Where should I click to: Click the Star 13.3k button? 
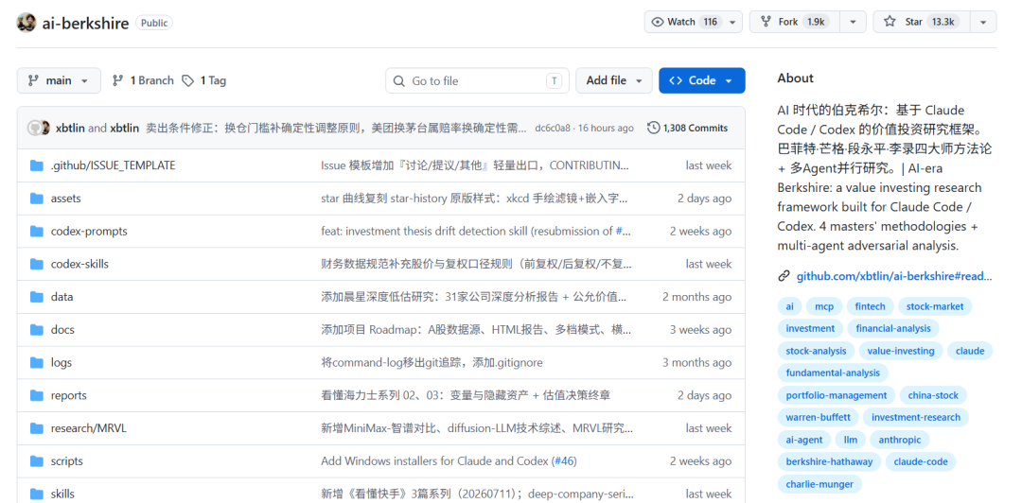click(x=922, y=22)
